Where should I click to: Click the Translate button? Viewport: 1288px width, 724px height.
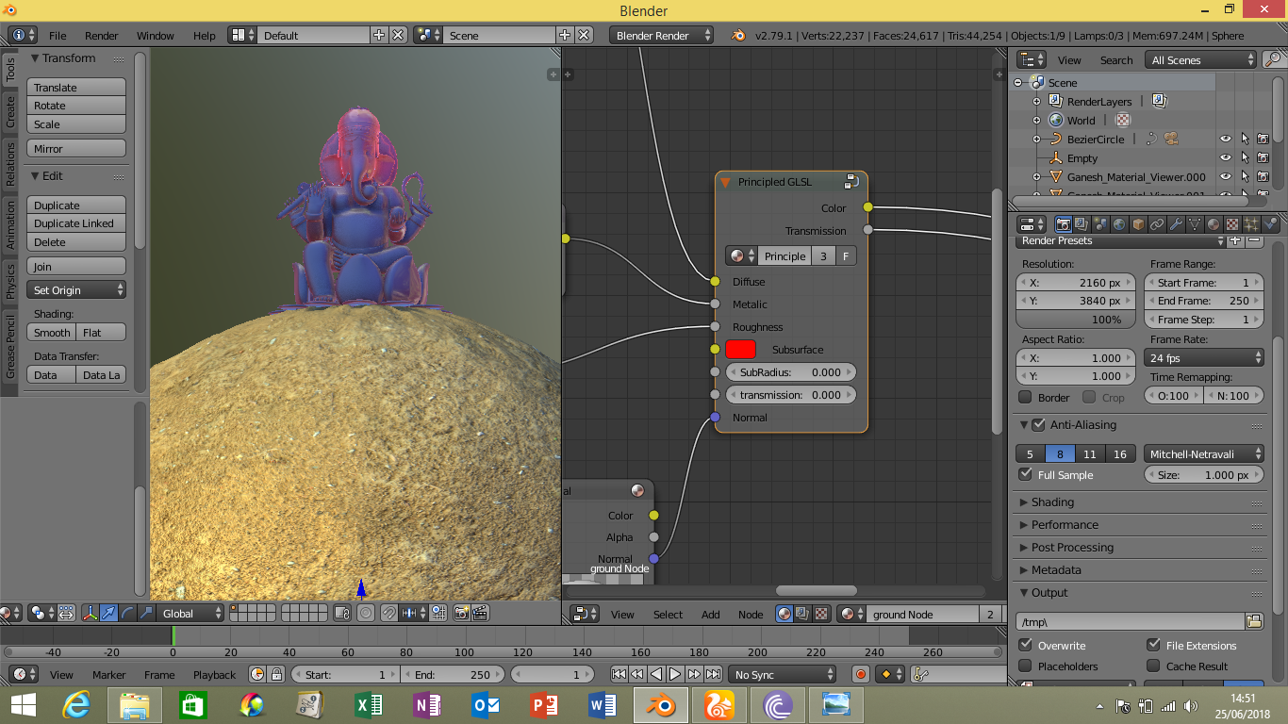pos(76,87)
